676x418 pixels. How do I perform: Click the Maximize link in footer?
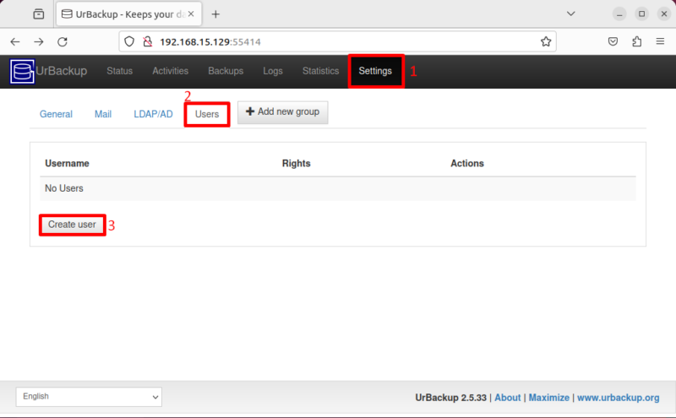point(548,398)
